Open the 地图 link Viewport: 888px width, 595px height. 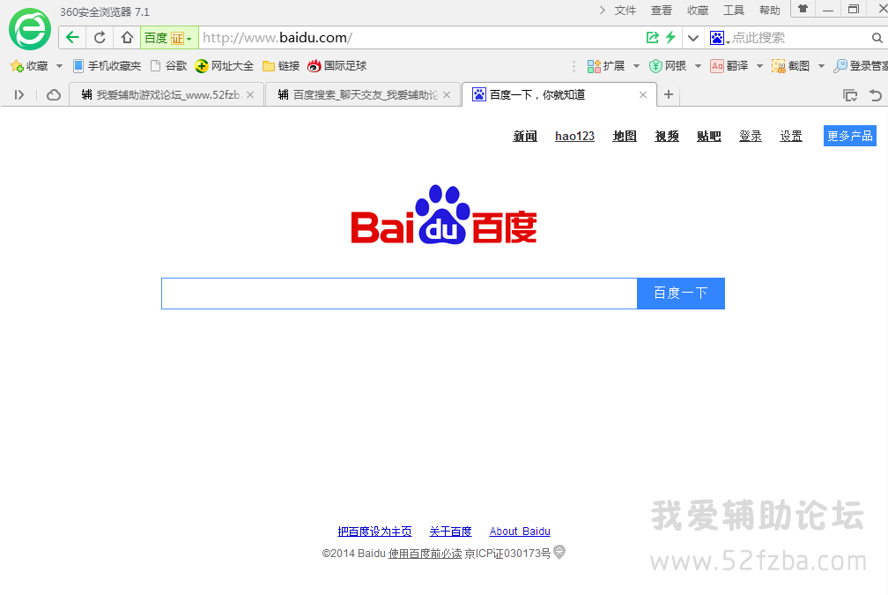pos(625,136)
